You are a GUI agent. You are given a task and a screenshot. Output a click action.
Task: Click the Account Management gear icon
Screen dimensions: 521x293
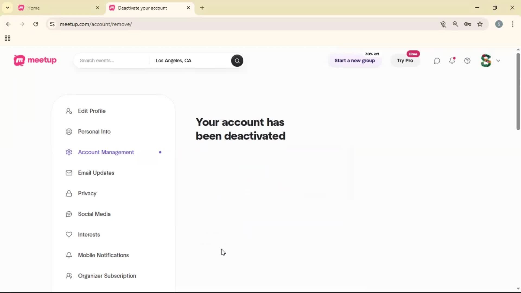pyautogui.click(x=69, y=152)
